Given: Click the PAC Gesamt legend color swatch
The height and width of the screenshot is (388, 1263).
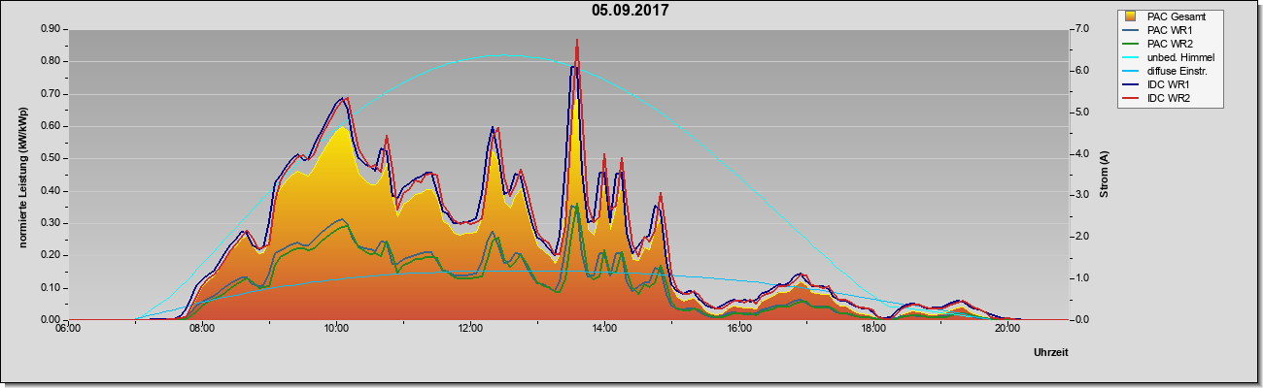Looking at the screenshot, I should [x=1132, y=16].
